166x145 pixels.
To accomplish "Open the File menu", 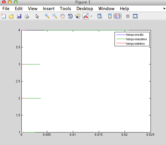I will click(6, 9).
